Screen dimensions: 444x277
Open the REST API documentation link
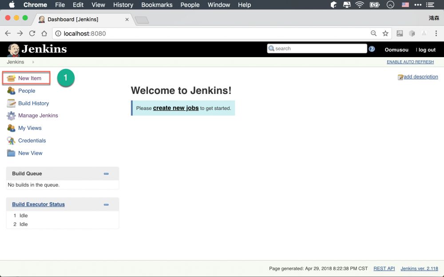click(384, 268)
